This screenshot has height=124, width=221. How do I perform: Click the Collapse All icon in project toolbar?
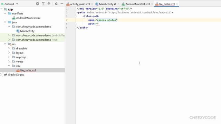[x=49, y=4]
